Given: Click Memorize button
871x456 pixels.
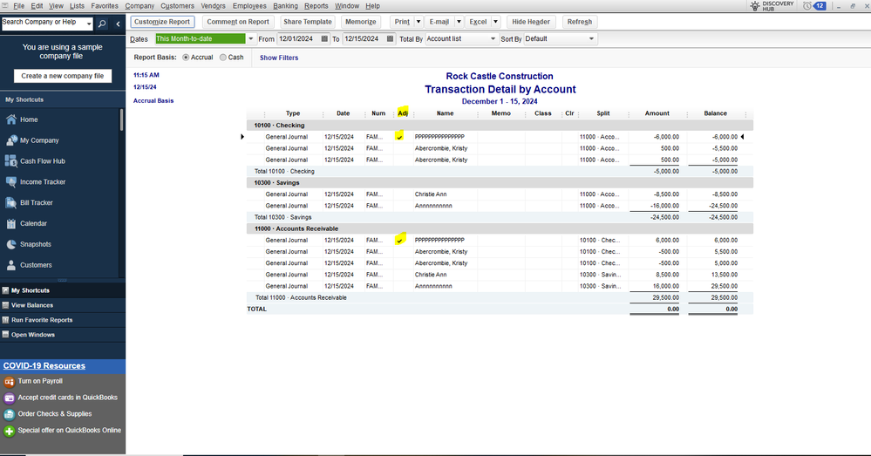Looking at the screenshot, I should pos(360,22).
